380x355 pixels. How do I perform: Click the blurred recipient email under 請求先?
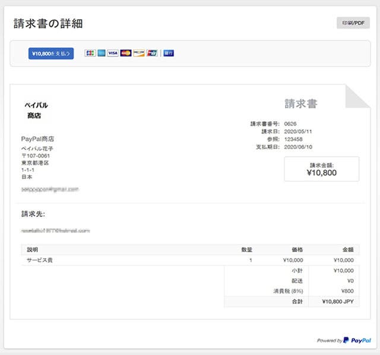pos(55,230)
